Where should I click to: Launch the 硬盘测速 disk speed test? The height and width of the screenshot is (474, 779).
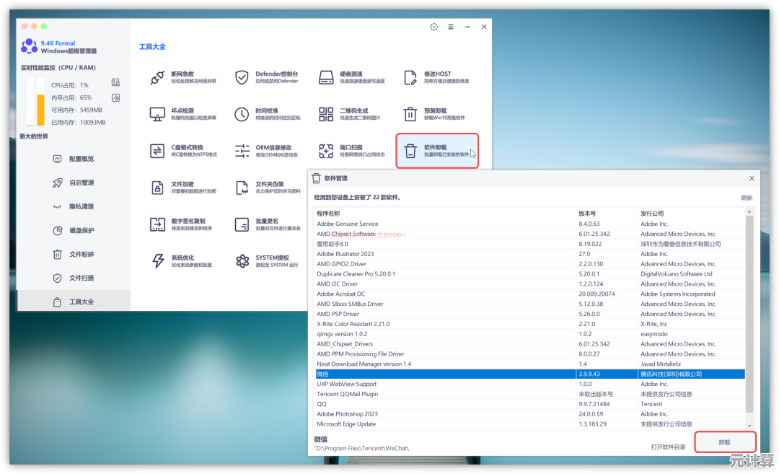(x=352, y=77)
